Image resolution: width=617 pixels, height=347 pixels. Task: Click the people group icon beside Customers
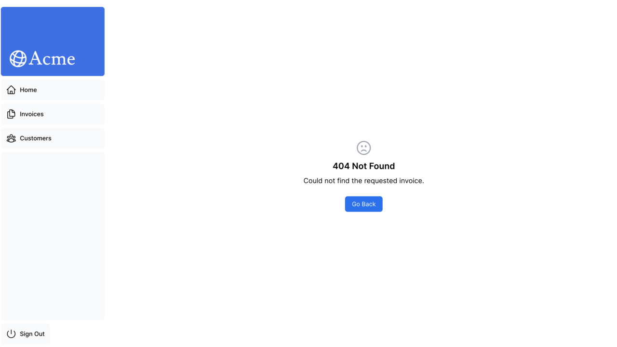point(11,138)
